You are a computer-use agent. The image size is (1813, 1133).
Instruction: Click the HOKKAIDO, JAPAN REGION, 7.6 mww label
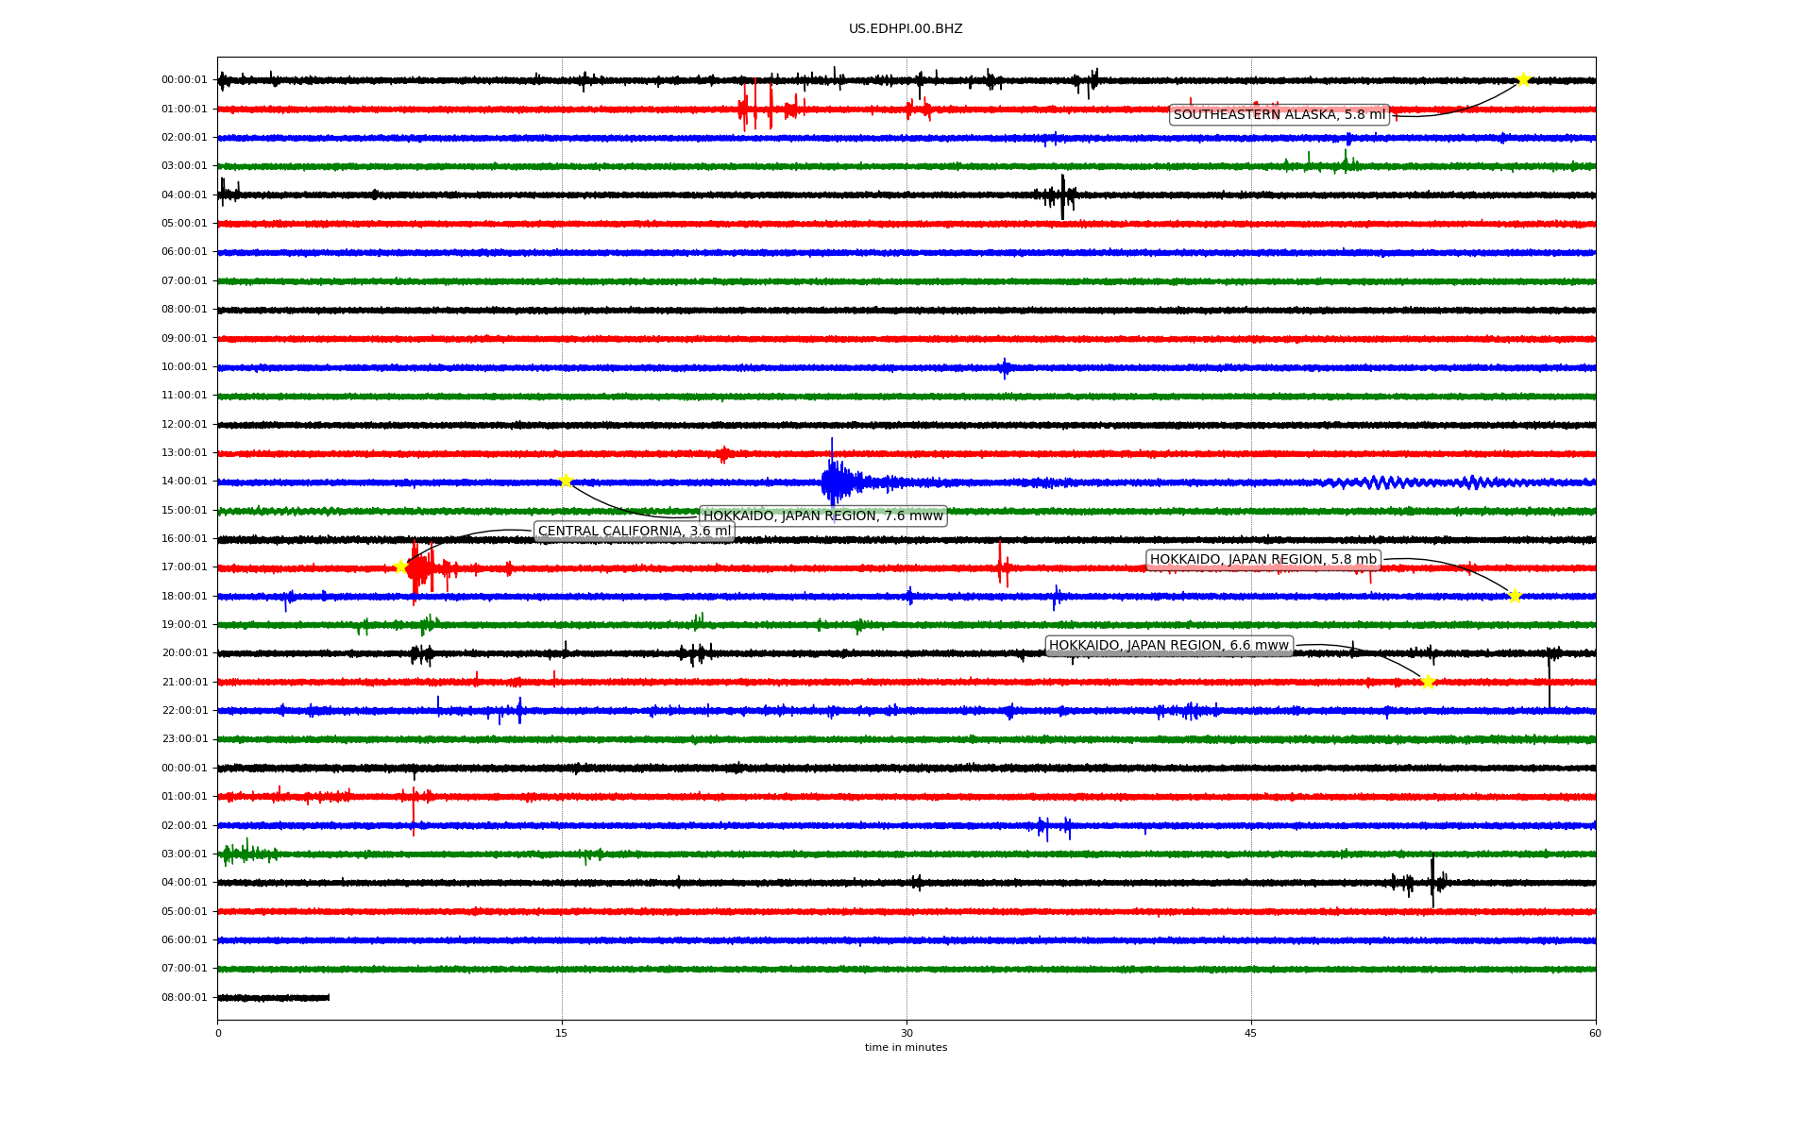click(x=822, y=516)
